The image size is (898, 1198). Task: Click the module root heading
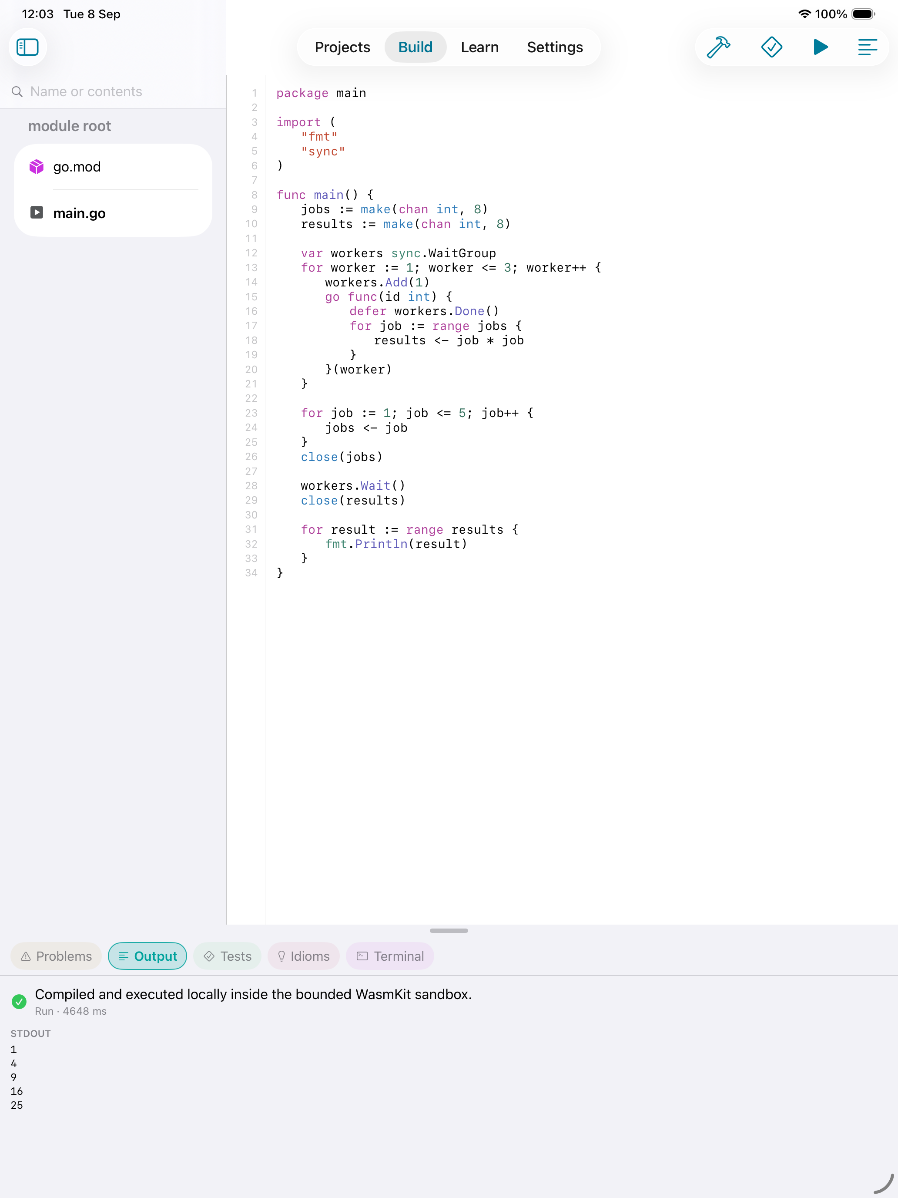69,126
